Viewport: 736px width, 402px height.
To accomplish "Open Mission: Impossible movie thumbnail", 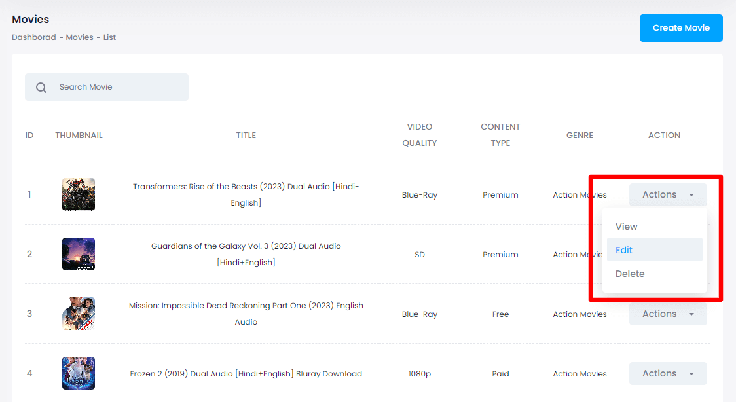I will [79, 314].
